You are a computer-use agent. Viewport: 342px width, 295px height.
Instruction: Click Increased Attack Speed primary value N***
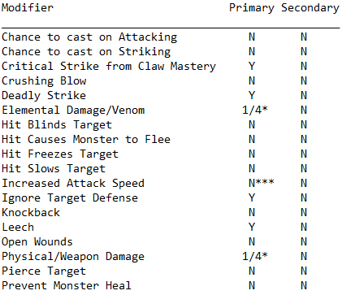tap(262, 183)
